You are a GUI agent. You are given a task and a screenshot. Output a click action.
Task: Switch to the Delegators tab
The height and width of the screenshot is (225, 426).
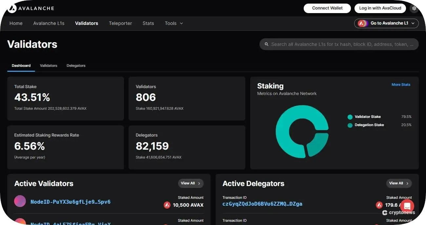(76, 66)
